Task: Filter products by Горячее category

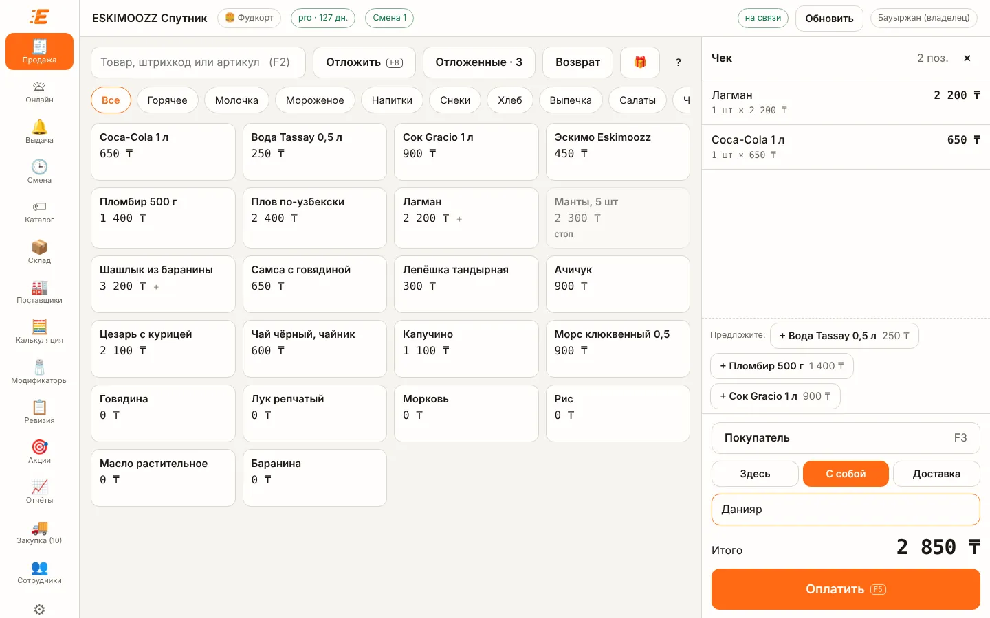Action: coord(167,100)
